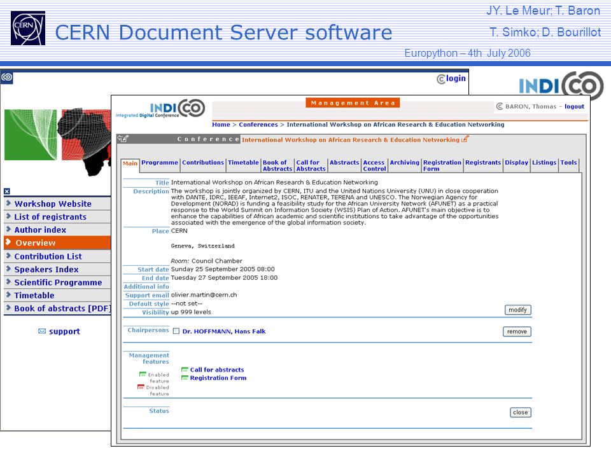Toggle the green flag beside Call for abstracts
Screen dimensions: 611x458
pyautogui.click(x=185, y=369)
